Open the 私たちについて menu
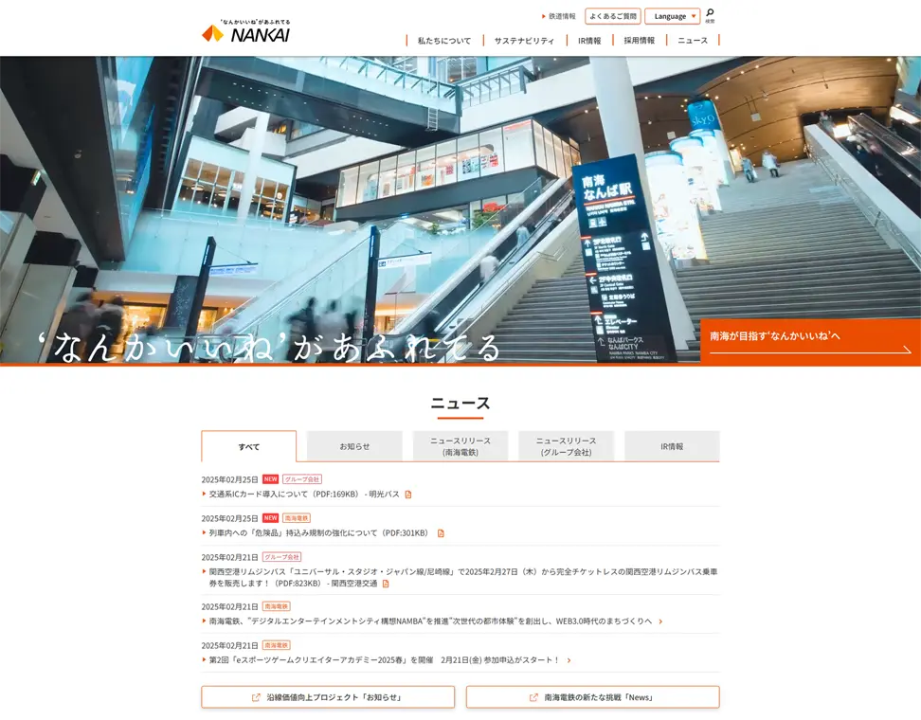Viewport: 921px width, 720px height. coord(444,41)
